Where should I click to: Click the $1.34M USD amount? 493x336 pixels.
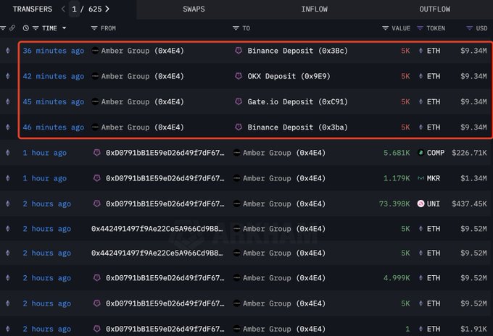tap(473, 178)
